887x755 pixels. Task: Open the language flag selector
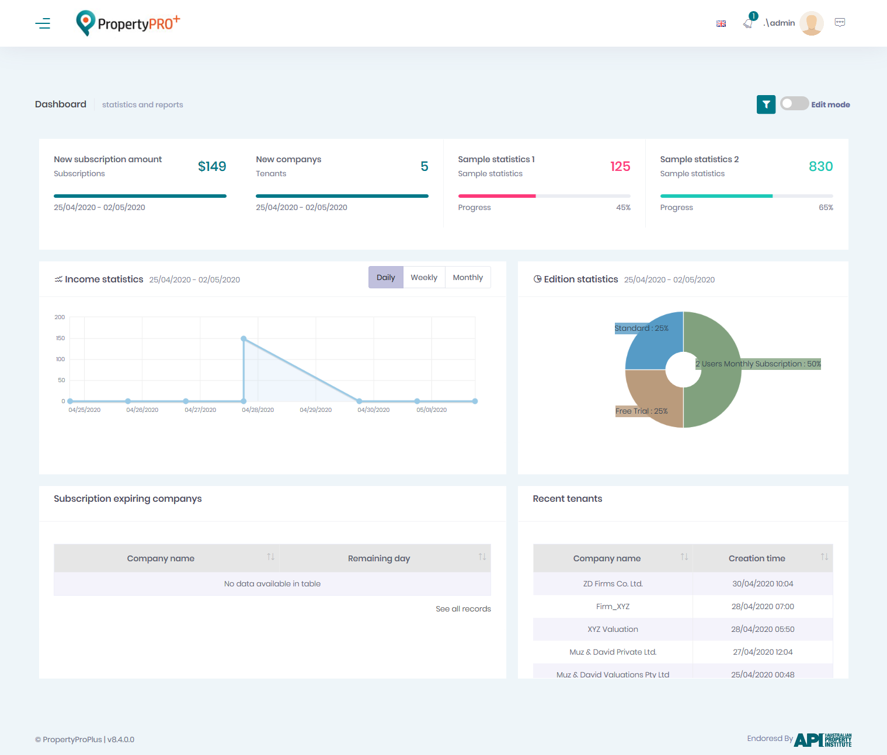721,24
